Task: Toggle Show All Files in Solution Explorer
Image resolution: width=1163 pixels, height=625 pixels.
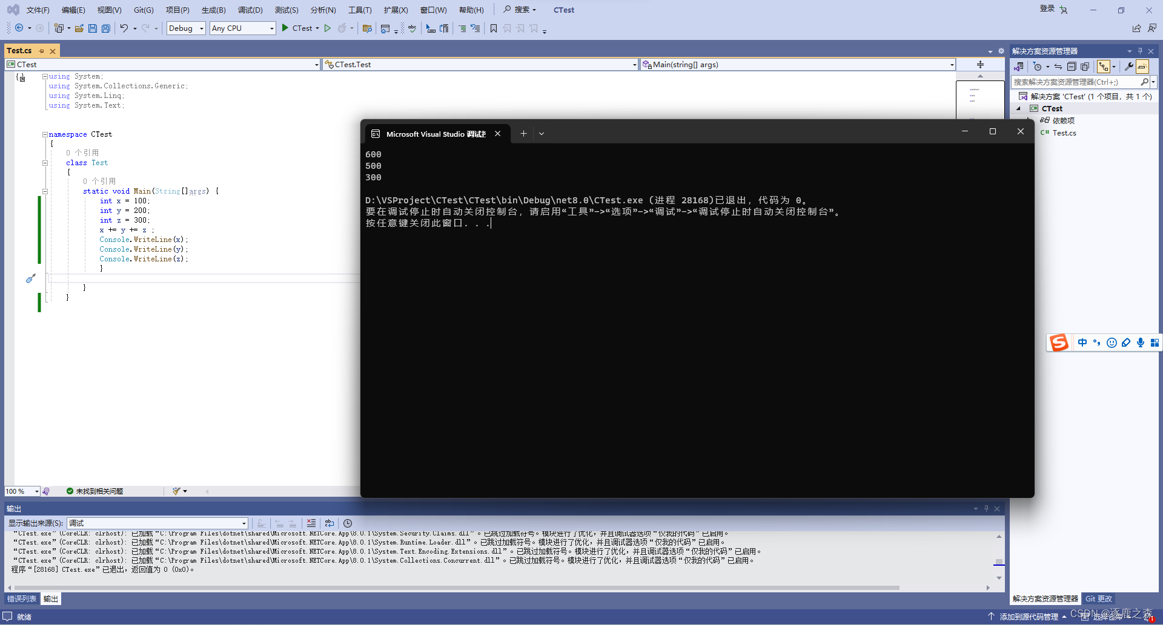Action: [1085, 67]
